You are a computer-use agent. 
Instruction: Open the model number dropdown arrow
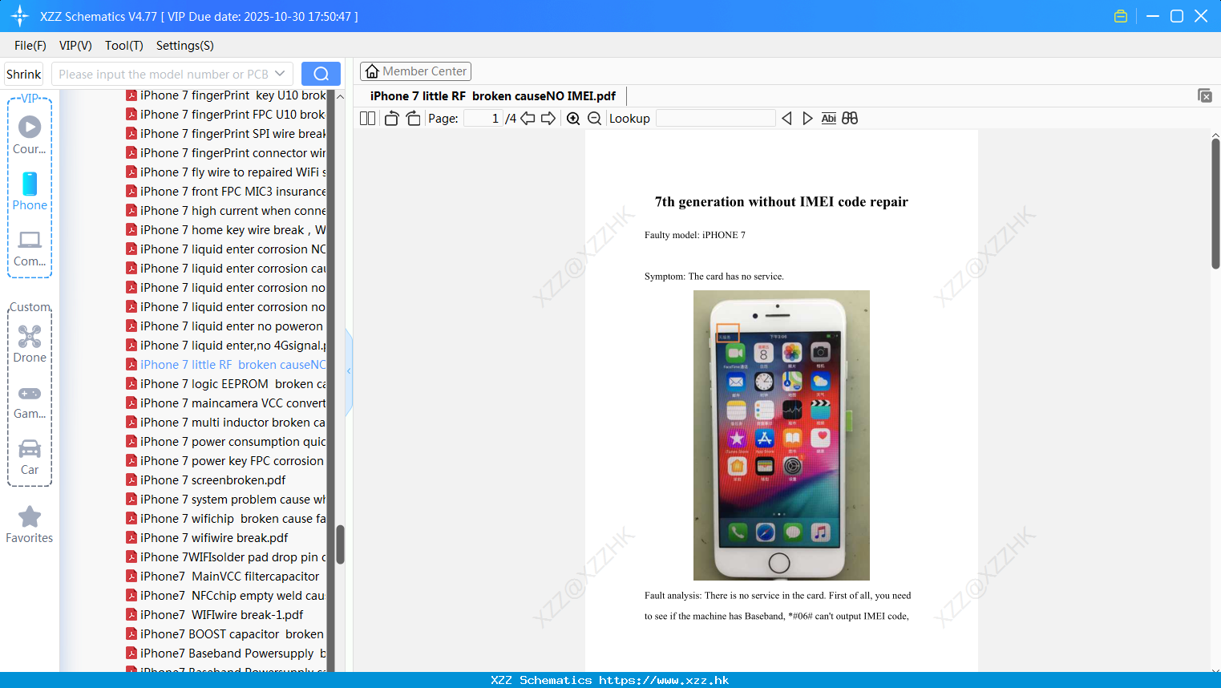280,74
